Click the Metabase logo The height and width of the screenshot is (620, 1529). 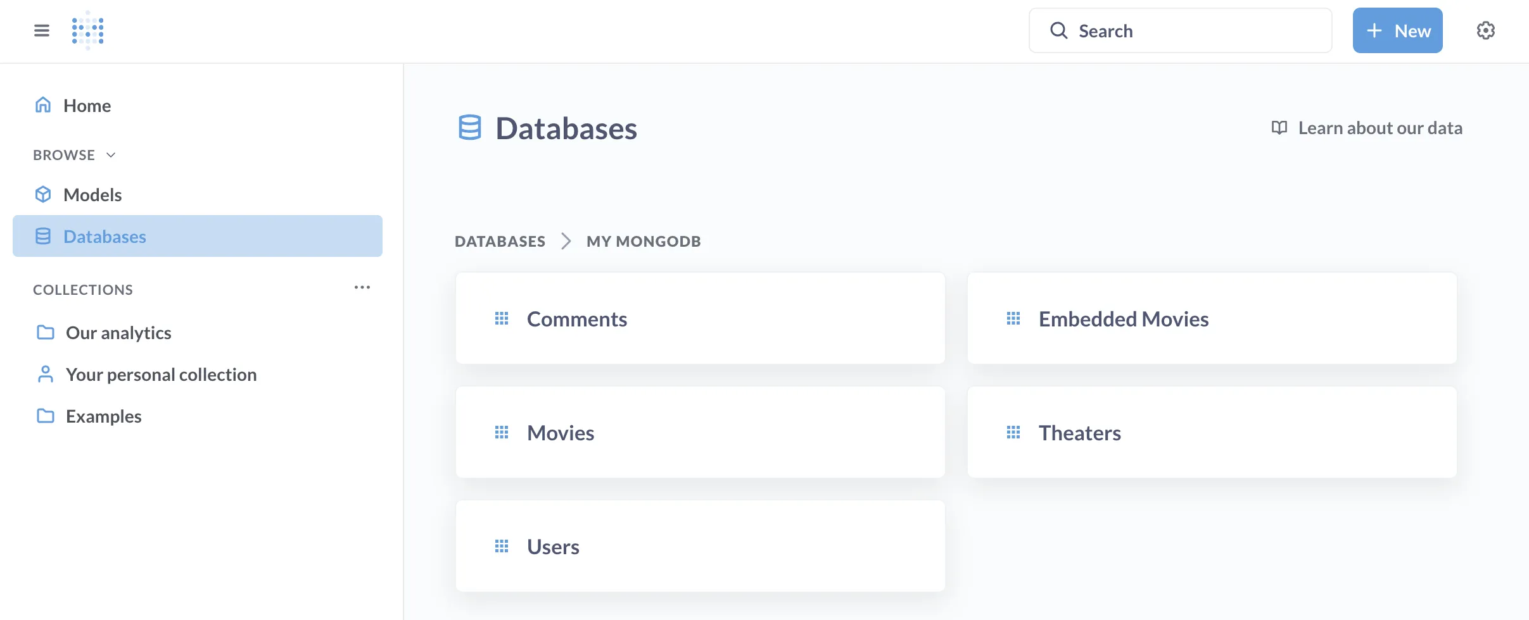[88, 30]
